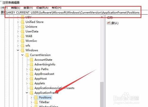Select the ApplicationFrame tree label
Screen dimensions: 148x107
46,93
